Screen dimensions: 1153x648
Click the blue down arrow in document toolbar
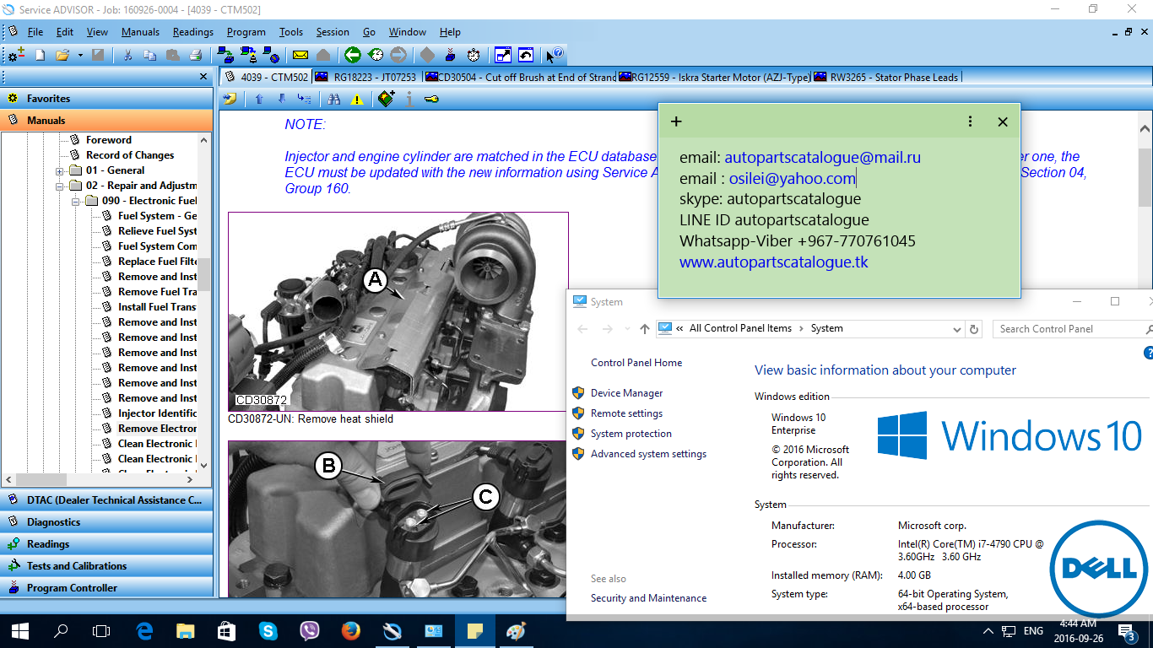(281, 100)
